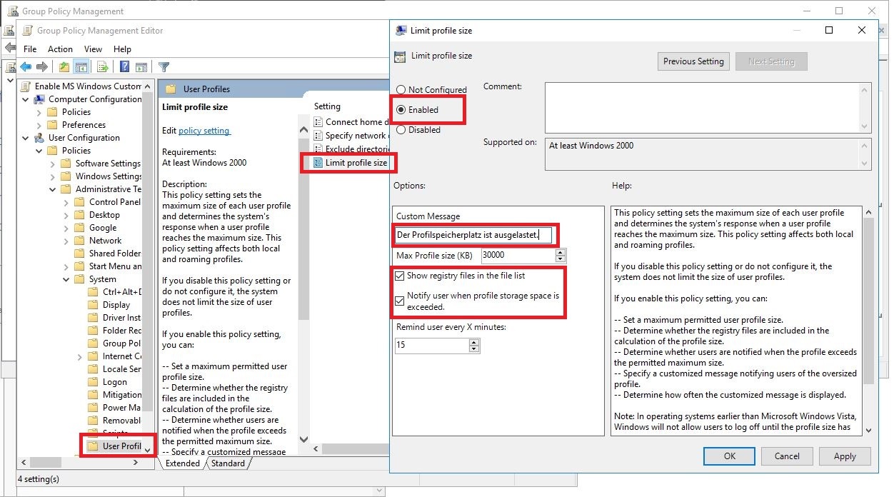Click OK in the Limit profile size dialog
Image resolution: width=894 pixels, height=497 pixels.
[x=729, y=456]
